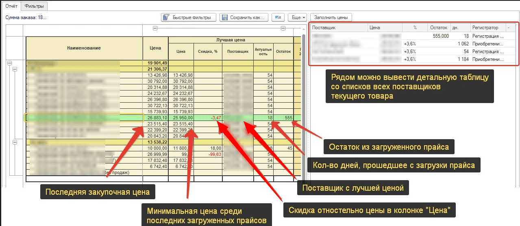This screenshot has width=520, height=226.
Task: Select the Отчёт tab
Action: point(11,6)
